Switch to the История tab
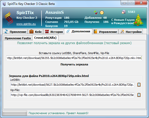149x118 pixels. pos(54,32)
